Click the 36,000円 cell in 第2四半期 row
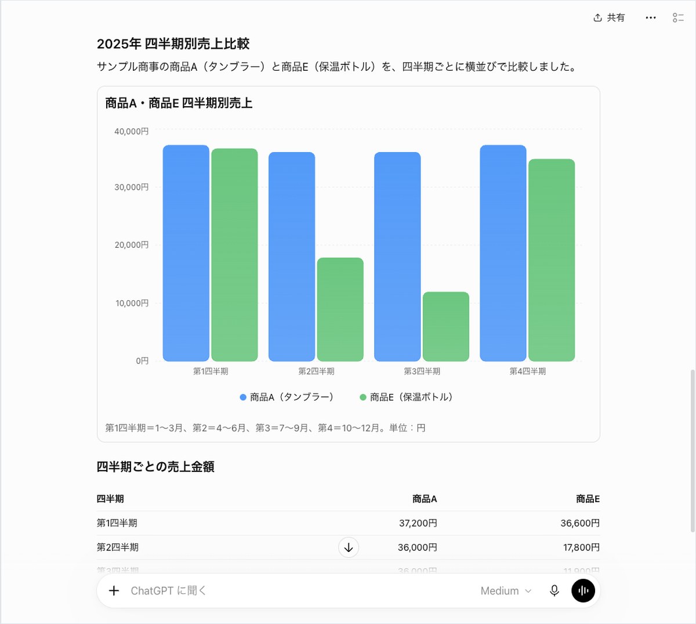The width and height of the screenshot is (696, 624). click(418, 547)
